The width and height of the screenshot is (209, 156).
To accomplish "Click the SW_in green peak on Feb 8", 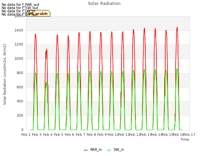I will [90, 71].
